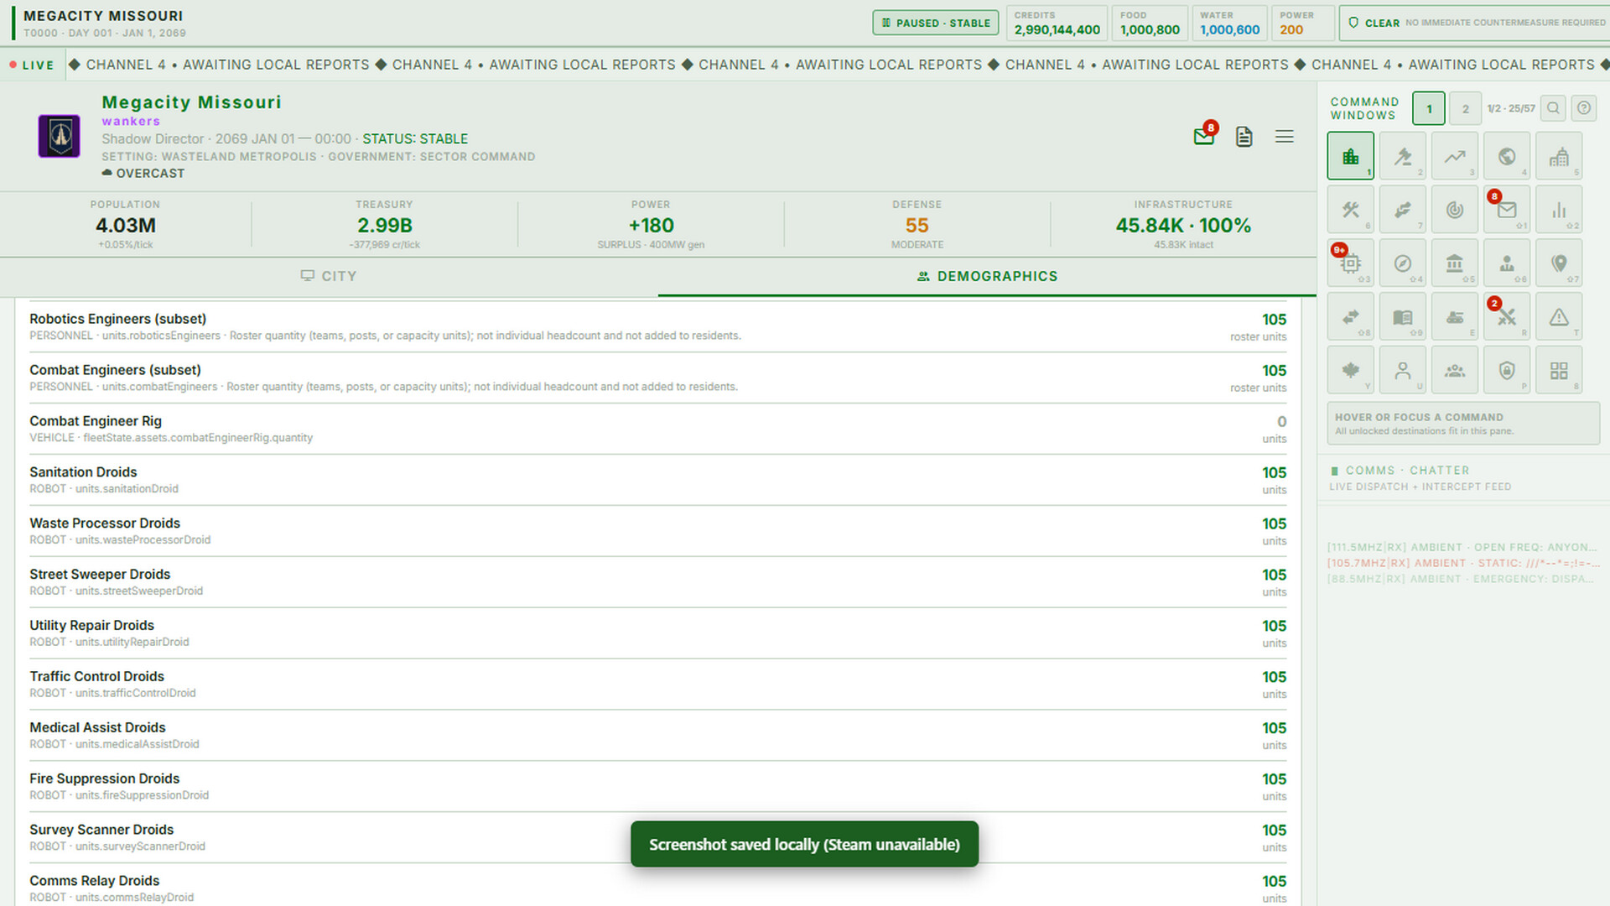
Task: Open the four-squares grid command window
Action: coord(1558,371)
